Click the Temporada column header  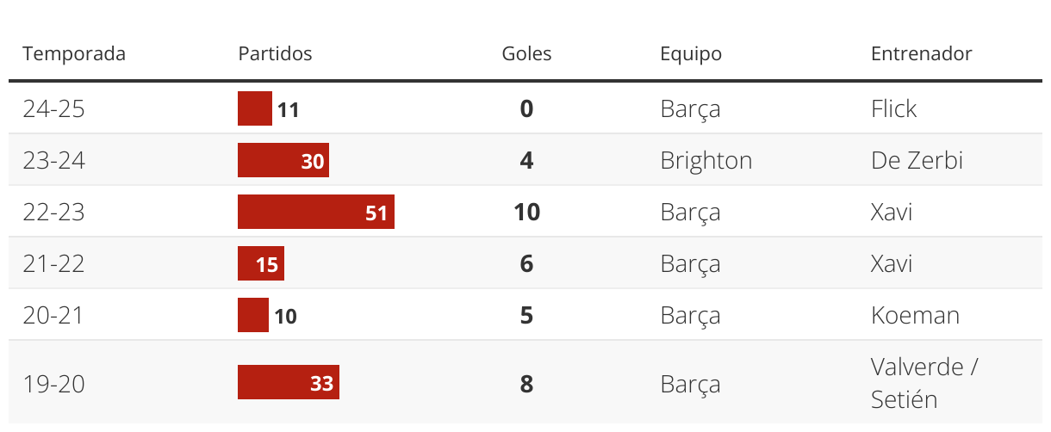[74, 53]
